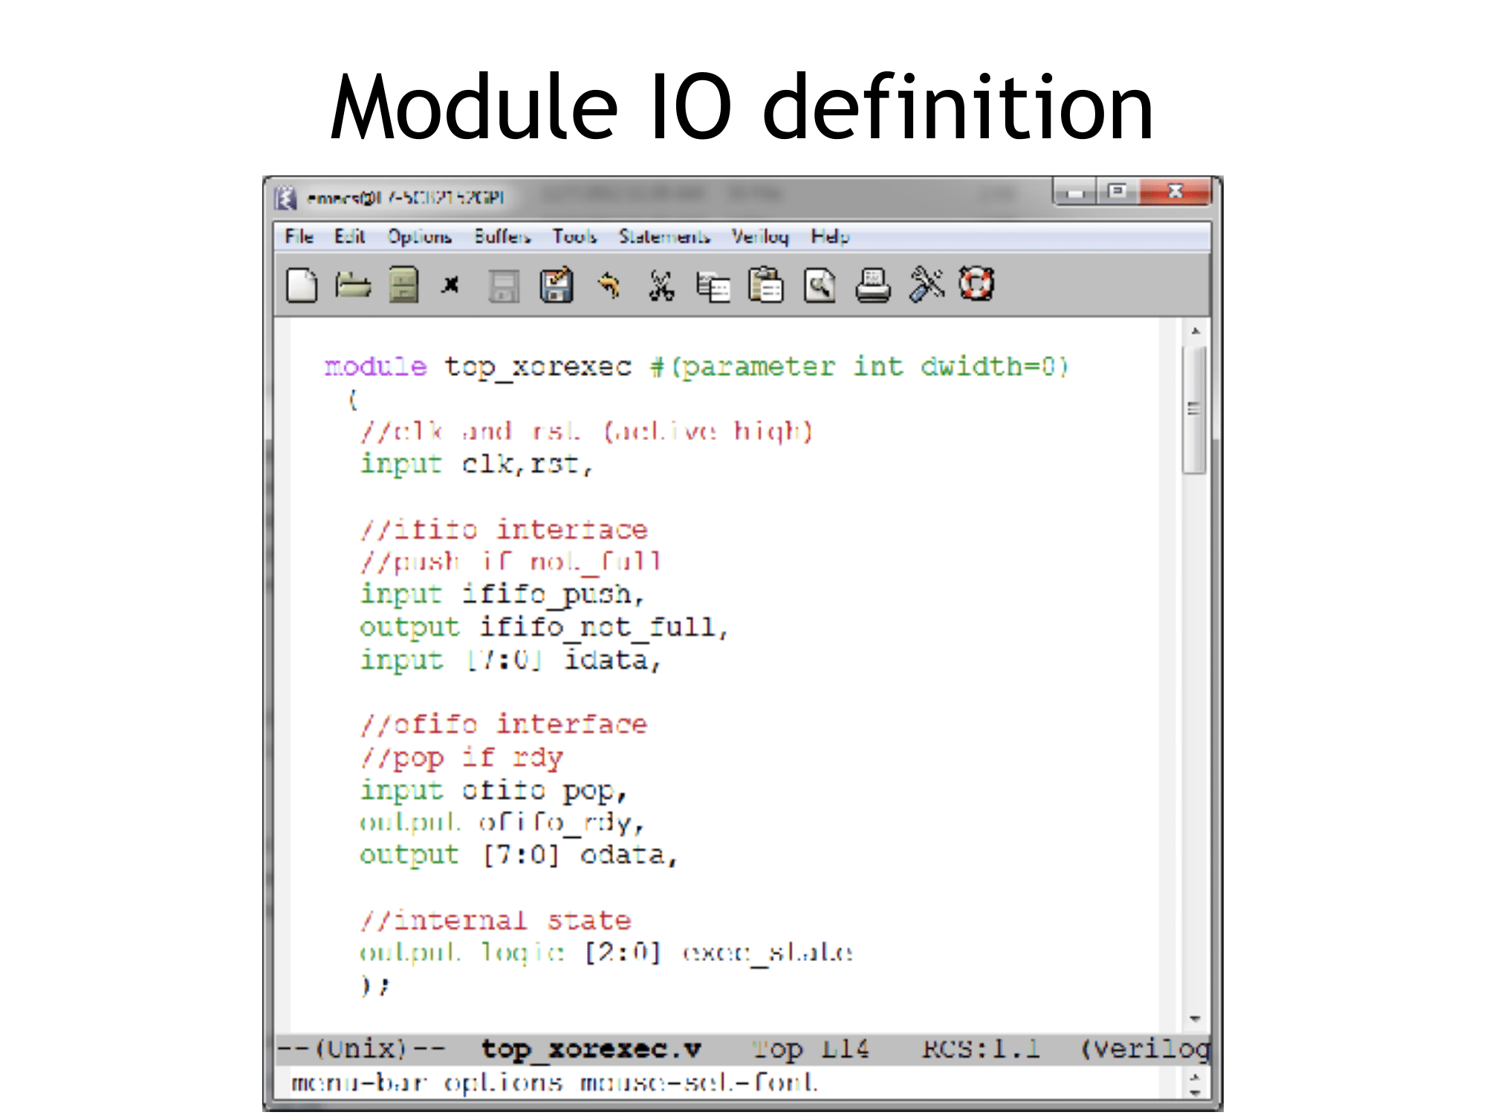The image size is (1486, 1115).
Task: Click the Save As disk icon
Action: [x=557, y=285]
